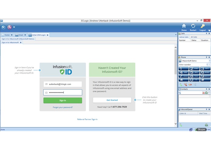Open the Forgot your password link
The width and height of the screenshot is (211, 150).
click(63, 107)
